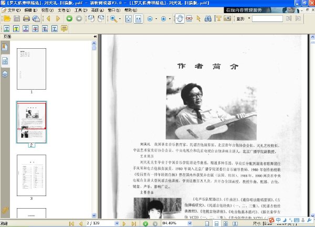Viewport: 315px width, 227px height.
Task: Jump to last page in status bar
Action: tap(134, 223)
